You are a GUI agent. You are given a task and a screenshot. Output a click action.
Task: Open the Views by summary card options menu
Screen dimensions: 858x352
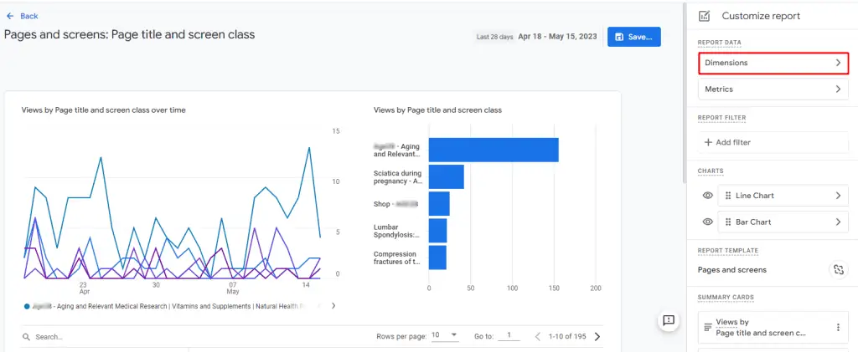[x=837, y=327]
